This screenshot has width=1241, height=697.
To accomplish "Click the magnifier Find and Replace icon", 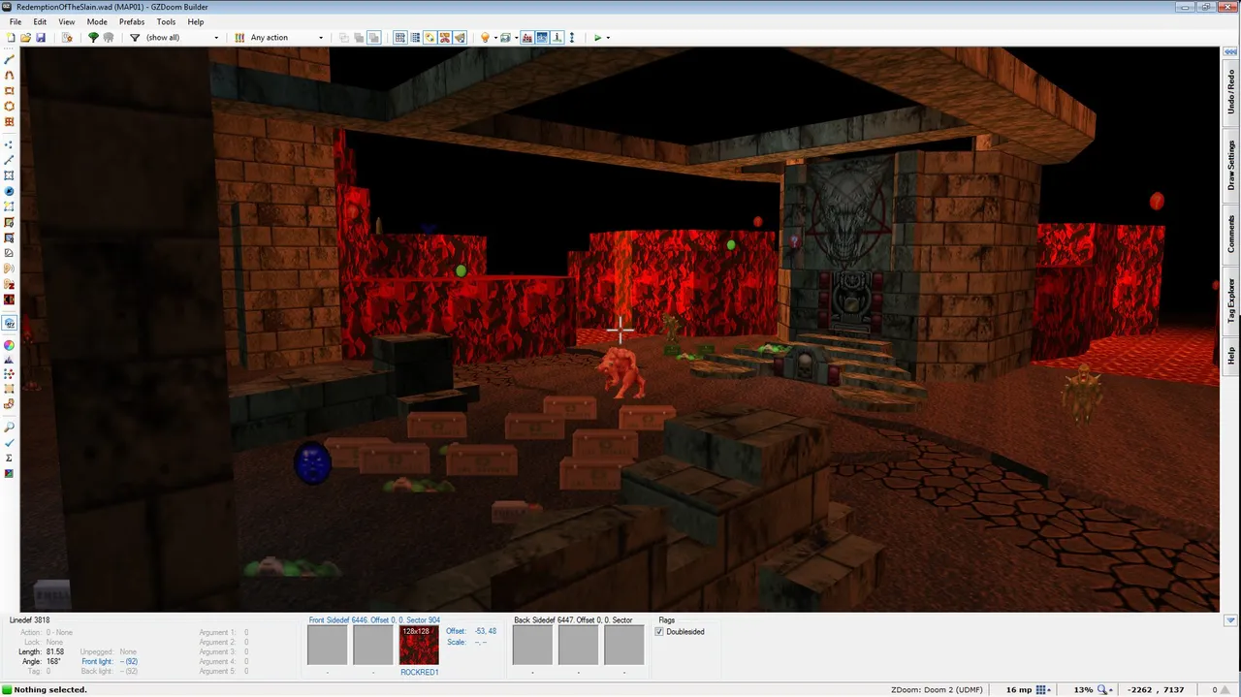I will (10, 427).
